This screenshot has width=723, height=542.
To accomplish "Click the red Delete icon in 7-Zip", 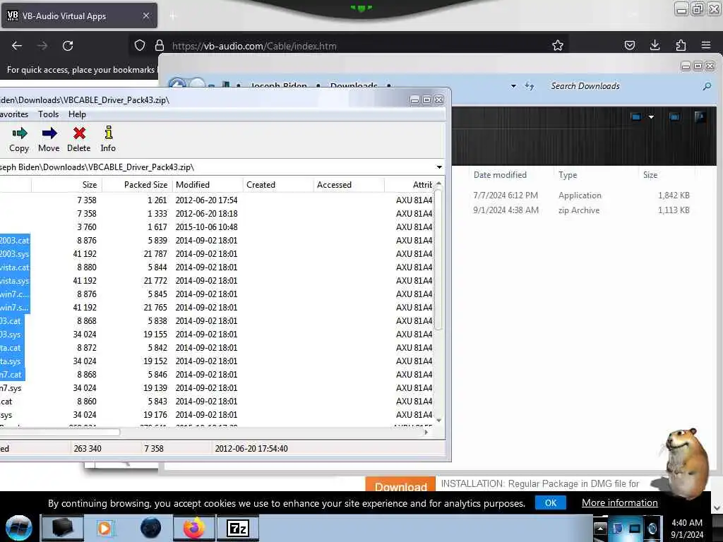I will pyautogui.click(x=79, y=133).
